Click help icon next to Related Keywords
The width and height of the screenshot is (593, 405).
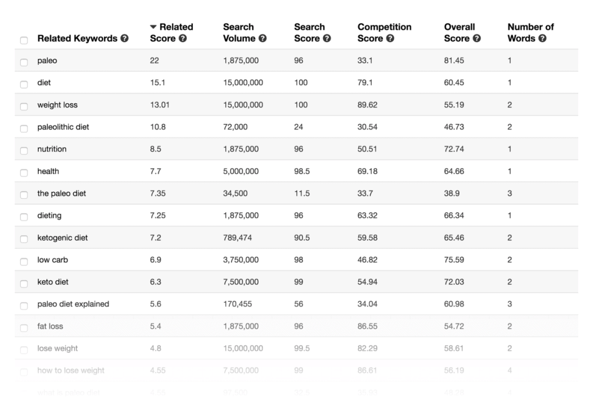(x=125, y=39)
